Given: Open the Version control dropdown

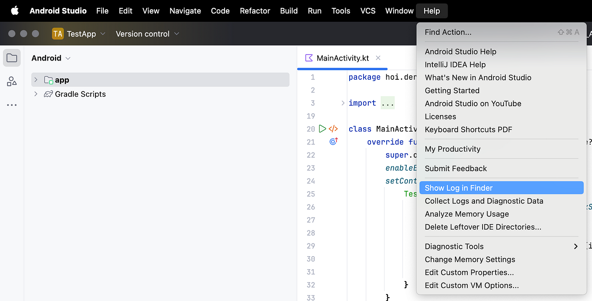Looking at the screenshot, I should pos(147,34).
